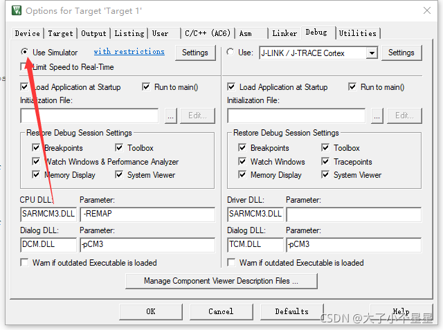Toggle hardware Memory Display checkbox

(x=242, y=174)
